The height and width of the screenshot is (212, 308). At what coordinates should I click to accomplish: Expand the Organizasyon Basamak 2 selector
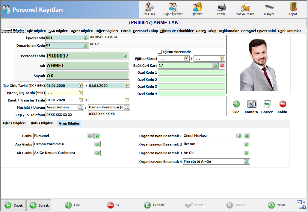[246, 144]
